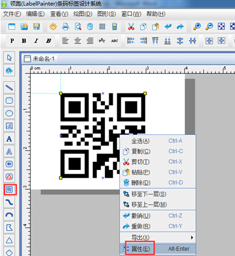
Task: Choose 复制(C) in context menu
Action: pos(157,152)
